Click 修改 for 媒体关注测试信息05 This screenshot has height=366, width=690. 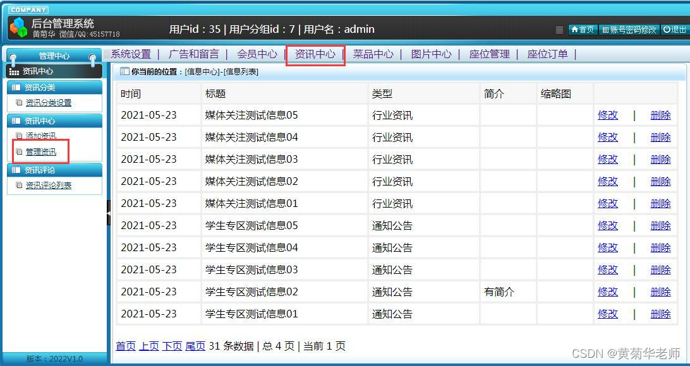608,115
